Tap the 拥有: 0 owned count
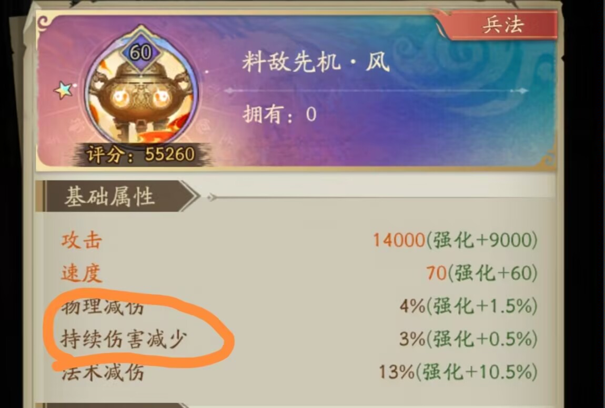This screenshot has height=408, width=605. [x=280, y=114]
